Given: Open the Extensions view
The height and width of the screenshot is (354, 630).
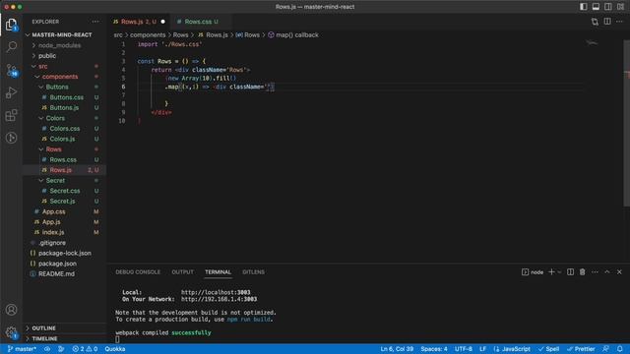Looking at the screenshot, I should (x=11, y=115).
